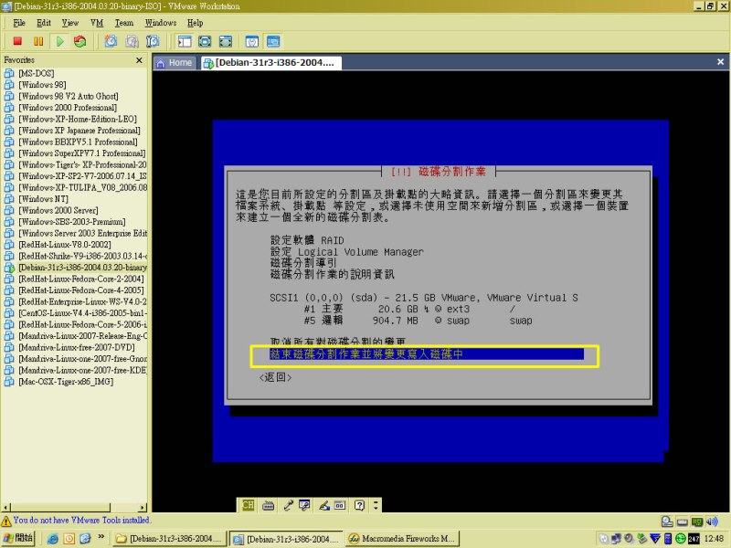Click the Full Screen toolbar icon
The height and width of the screenshot is (548, 731).
[x=226, y=41]
